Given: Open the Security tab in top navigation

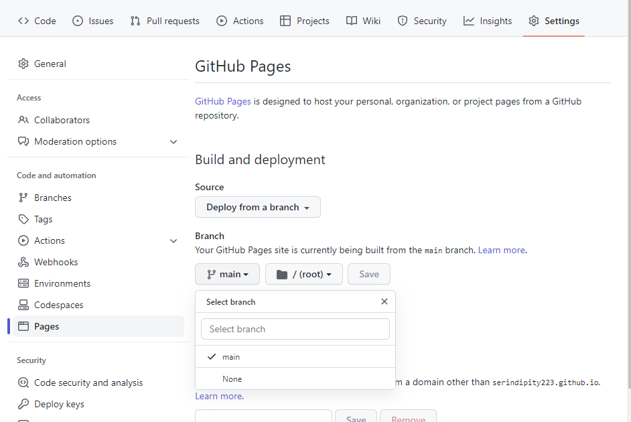Looking at the screenshot, I should [422, 21].
